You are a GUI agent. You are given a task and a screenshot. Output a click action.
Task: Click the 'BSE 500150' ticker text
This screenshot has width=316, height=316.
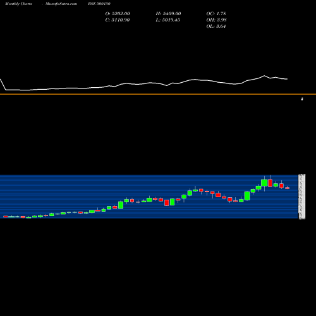(x=99, y=4)
